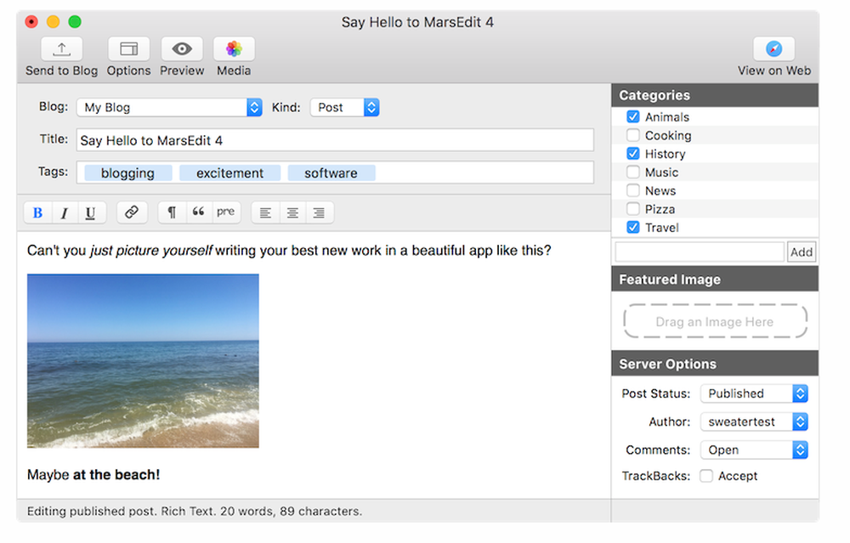The width and height of the screenshot is (850, 543).
Task: Open the Author dropdown showing sweatertest
Action: 754,421
